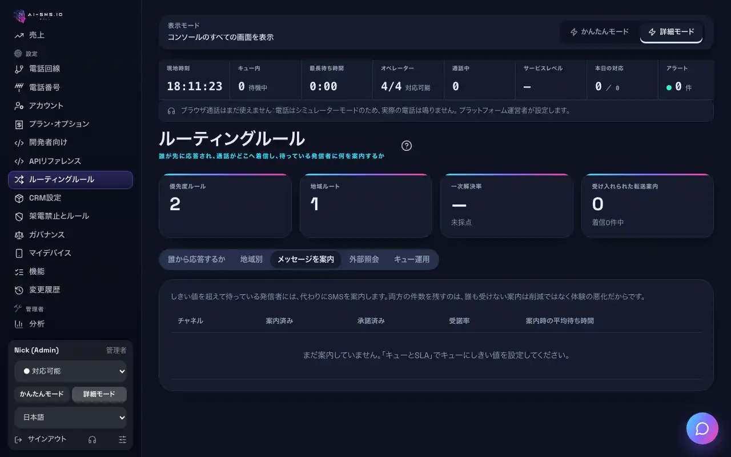Click the アカウント user icon

[x=19, y=106]
